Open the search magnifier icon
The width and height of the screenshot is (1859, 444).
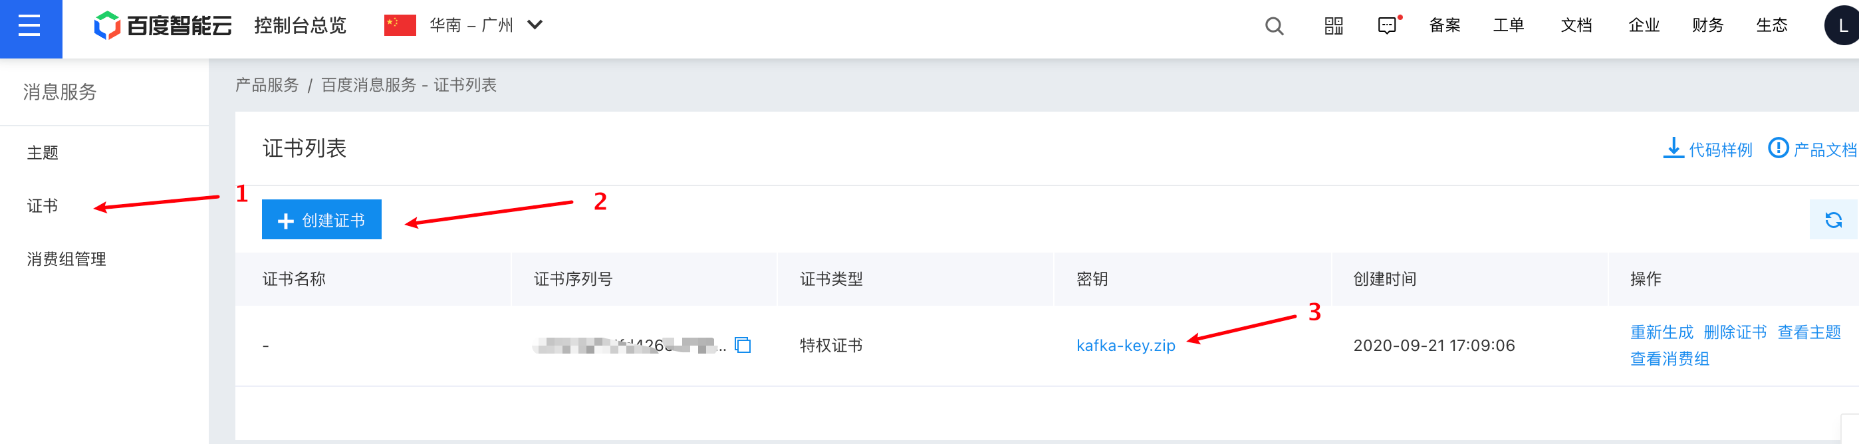1275,26
